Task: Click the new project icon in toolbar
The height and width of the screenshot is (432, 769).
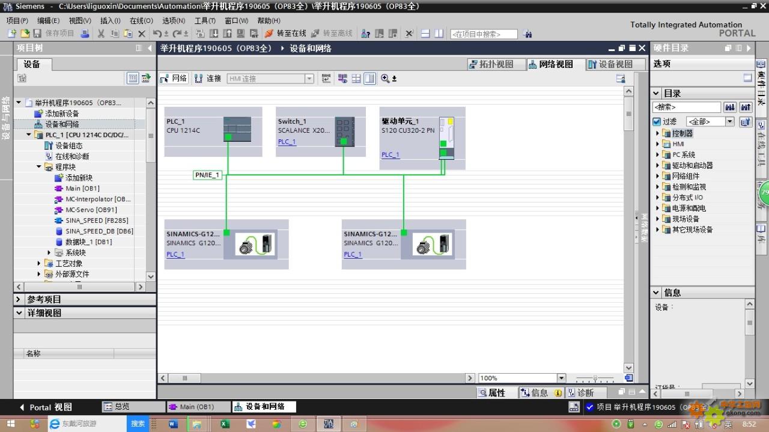Action: 11,34
